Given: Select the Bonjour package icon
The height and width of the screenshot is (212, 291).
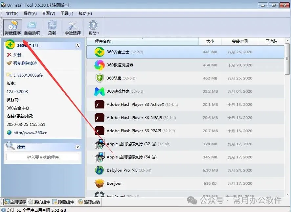Looking at the screenshot, I should (100, 183).
